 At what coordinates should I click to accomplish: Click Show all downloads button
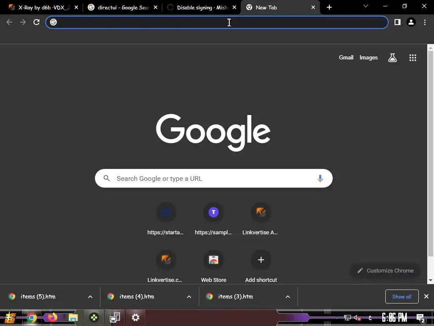pos(402,297)
